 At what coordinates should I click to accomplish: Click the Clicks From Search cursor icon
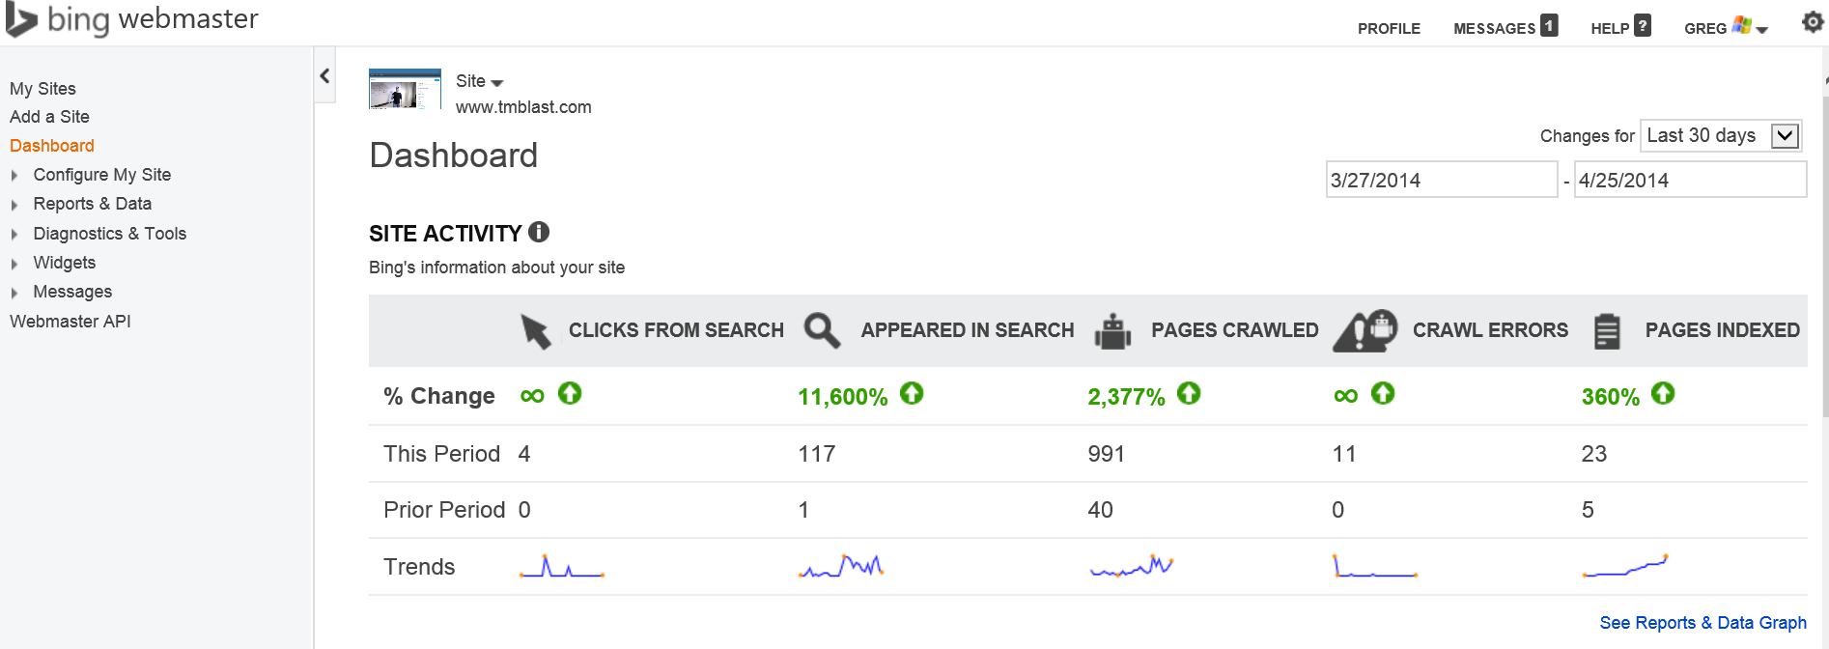(536, 331)
